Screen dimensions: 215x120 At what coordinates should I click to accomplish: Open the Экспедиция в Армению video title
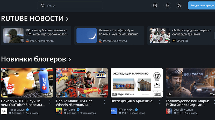pos(132,101)
